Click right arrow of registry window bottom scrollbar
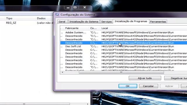This screenshot has height=105, width=187. coord(88,104)
